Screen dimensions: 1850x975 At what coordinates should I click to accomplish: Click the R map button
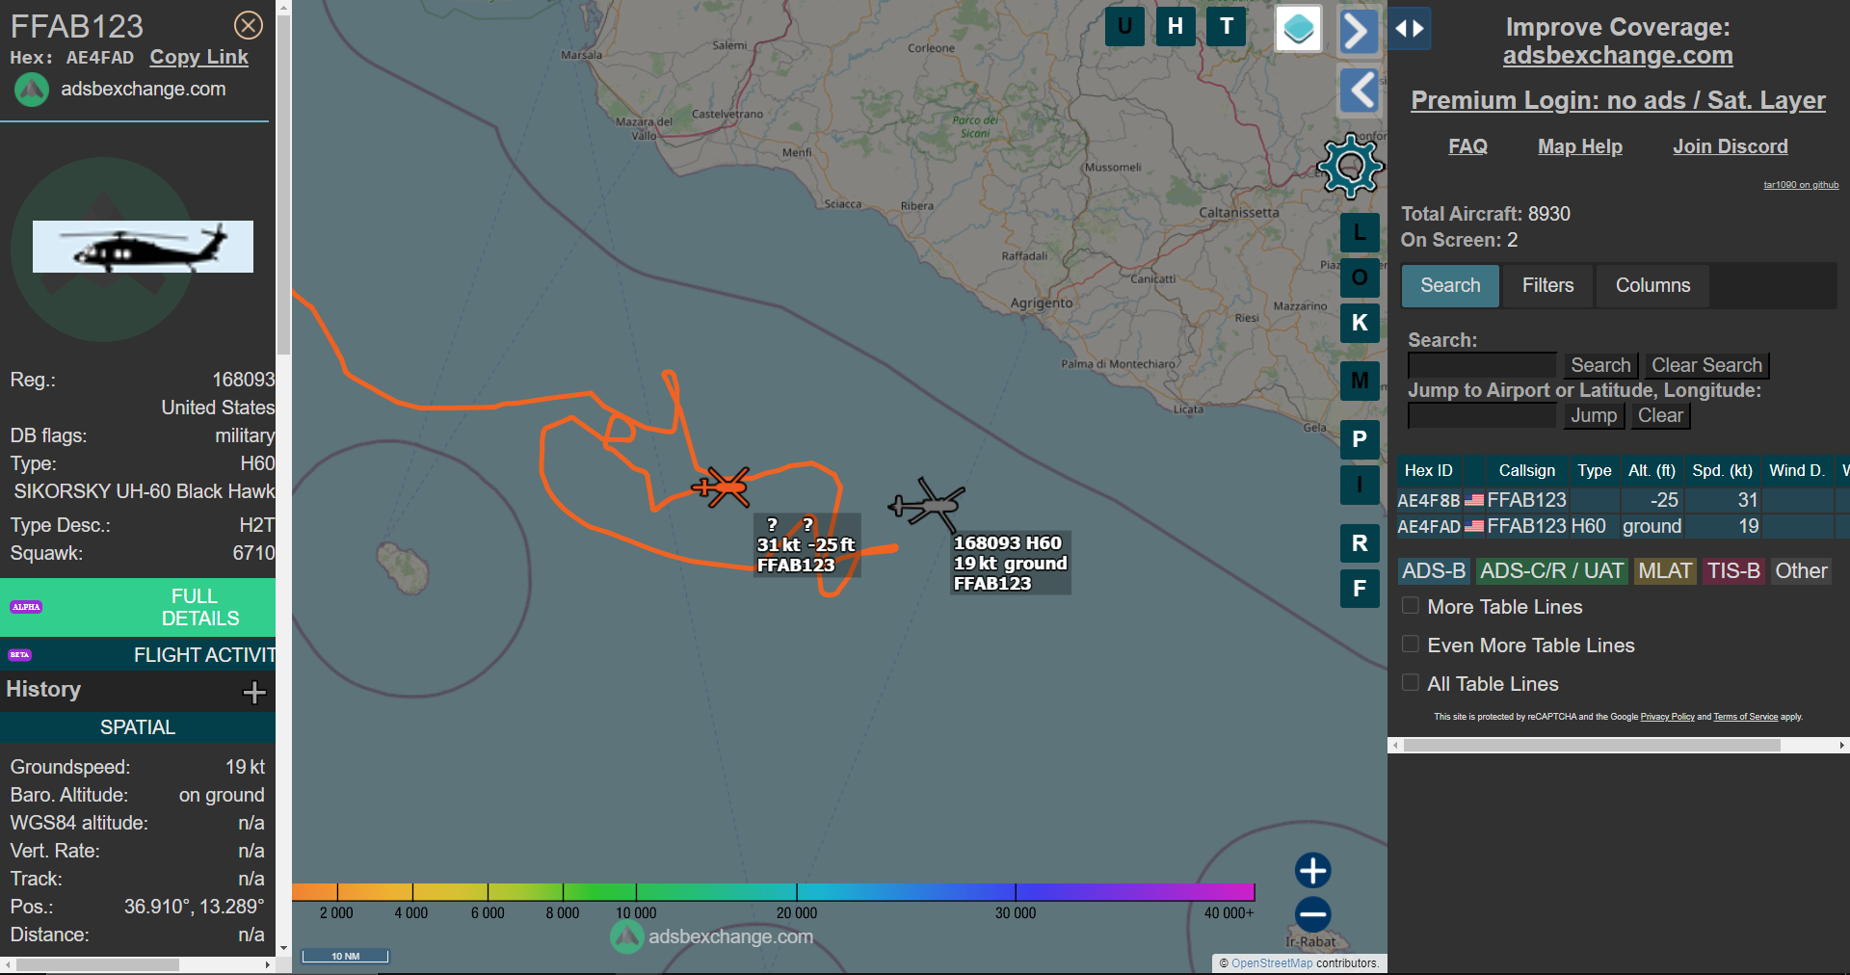click(x=1360, y=543)
